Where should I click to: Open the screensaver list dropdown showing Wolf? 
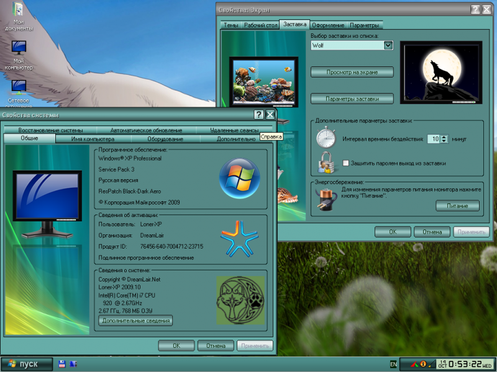coord(388,45)
